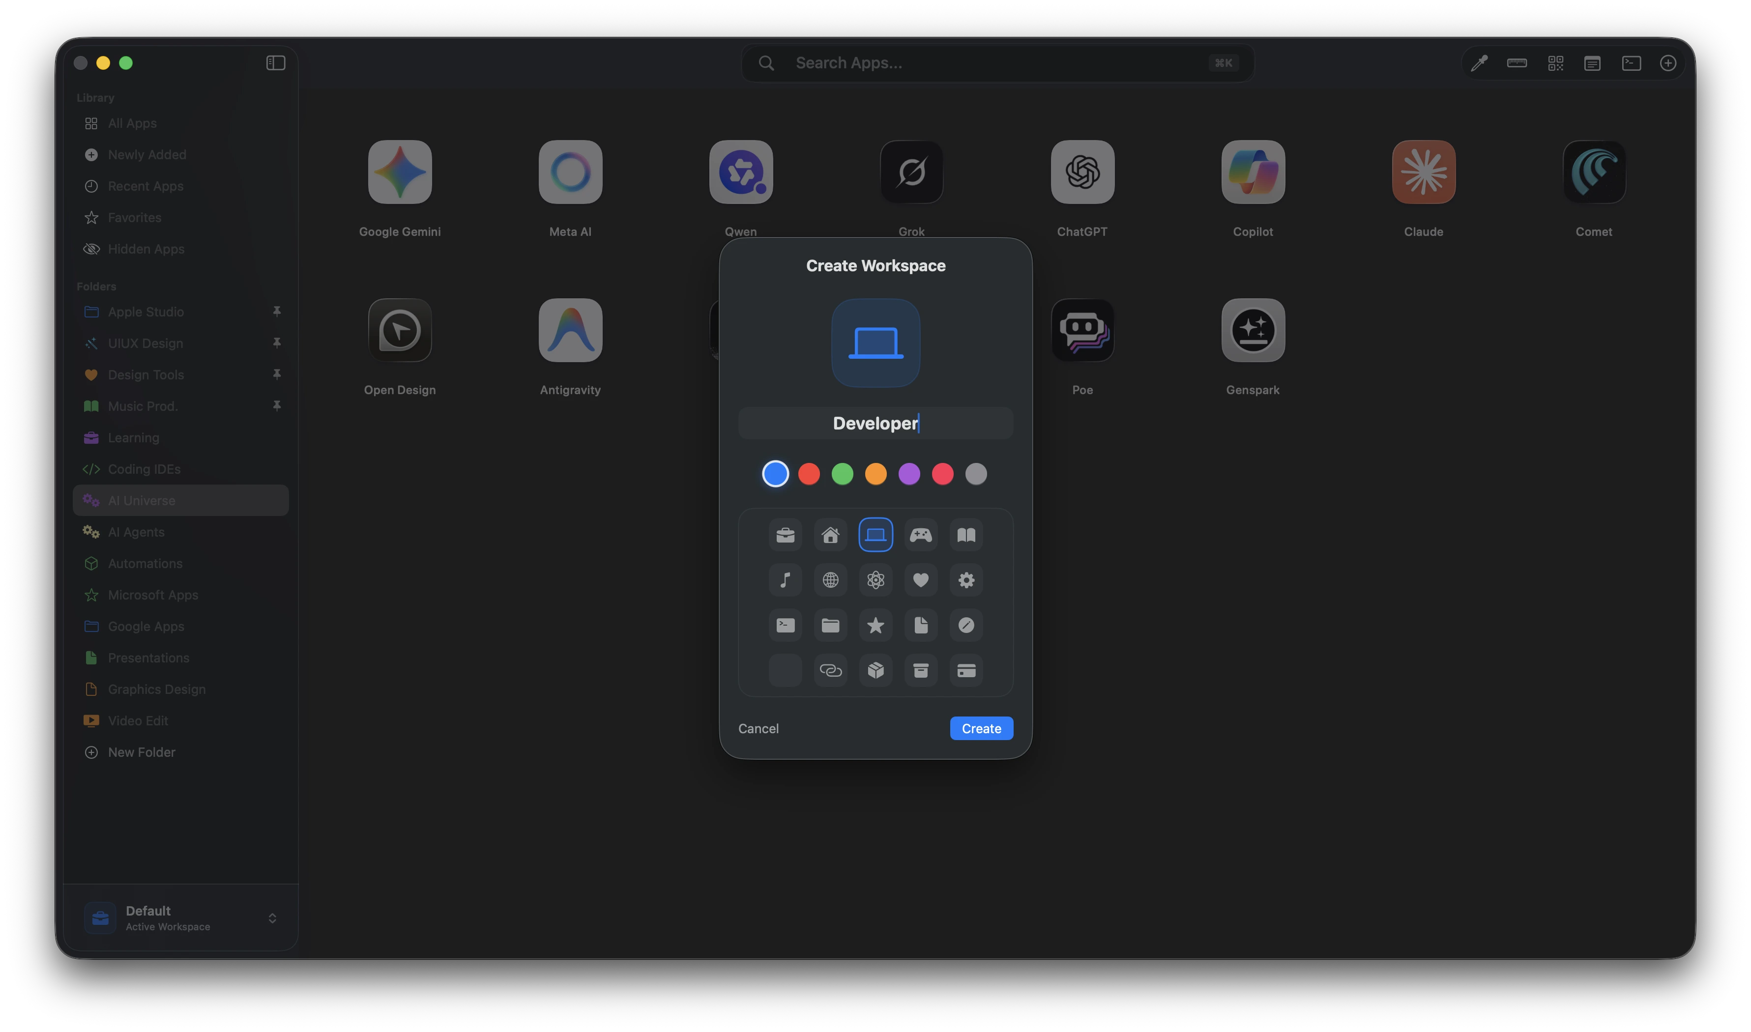Toggle the pin on Design Tools folder

pos(277,374)
